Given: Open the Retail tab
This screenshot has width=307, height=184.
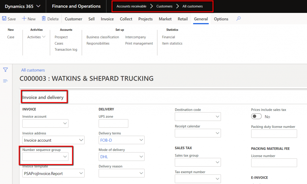Looking at the screenshot, I should pos(183,19).
